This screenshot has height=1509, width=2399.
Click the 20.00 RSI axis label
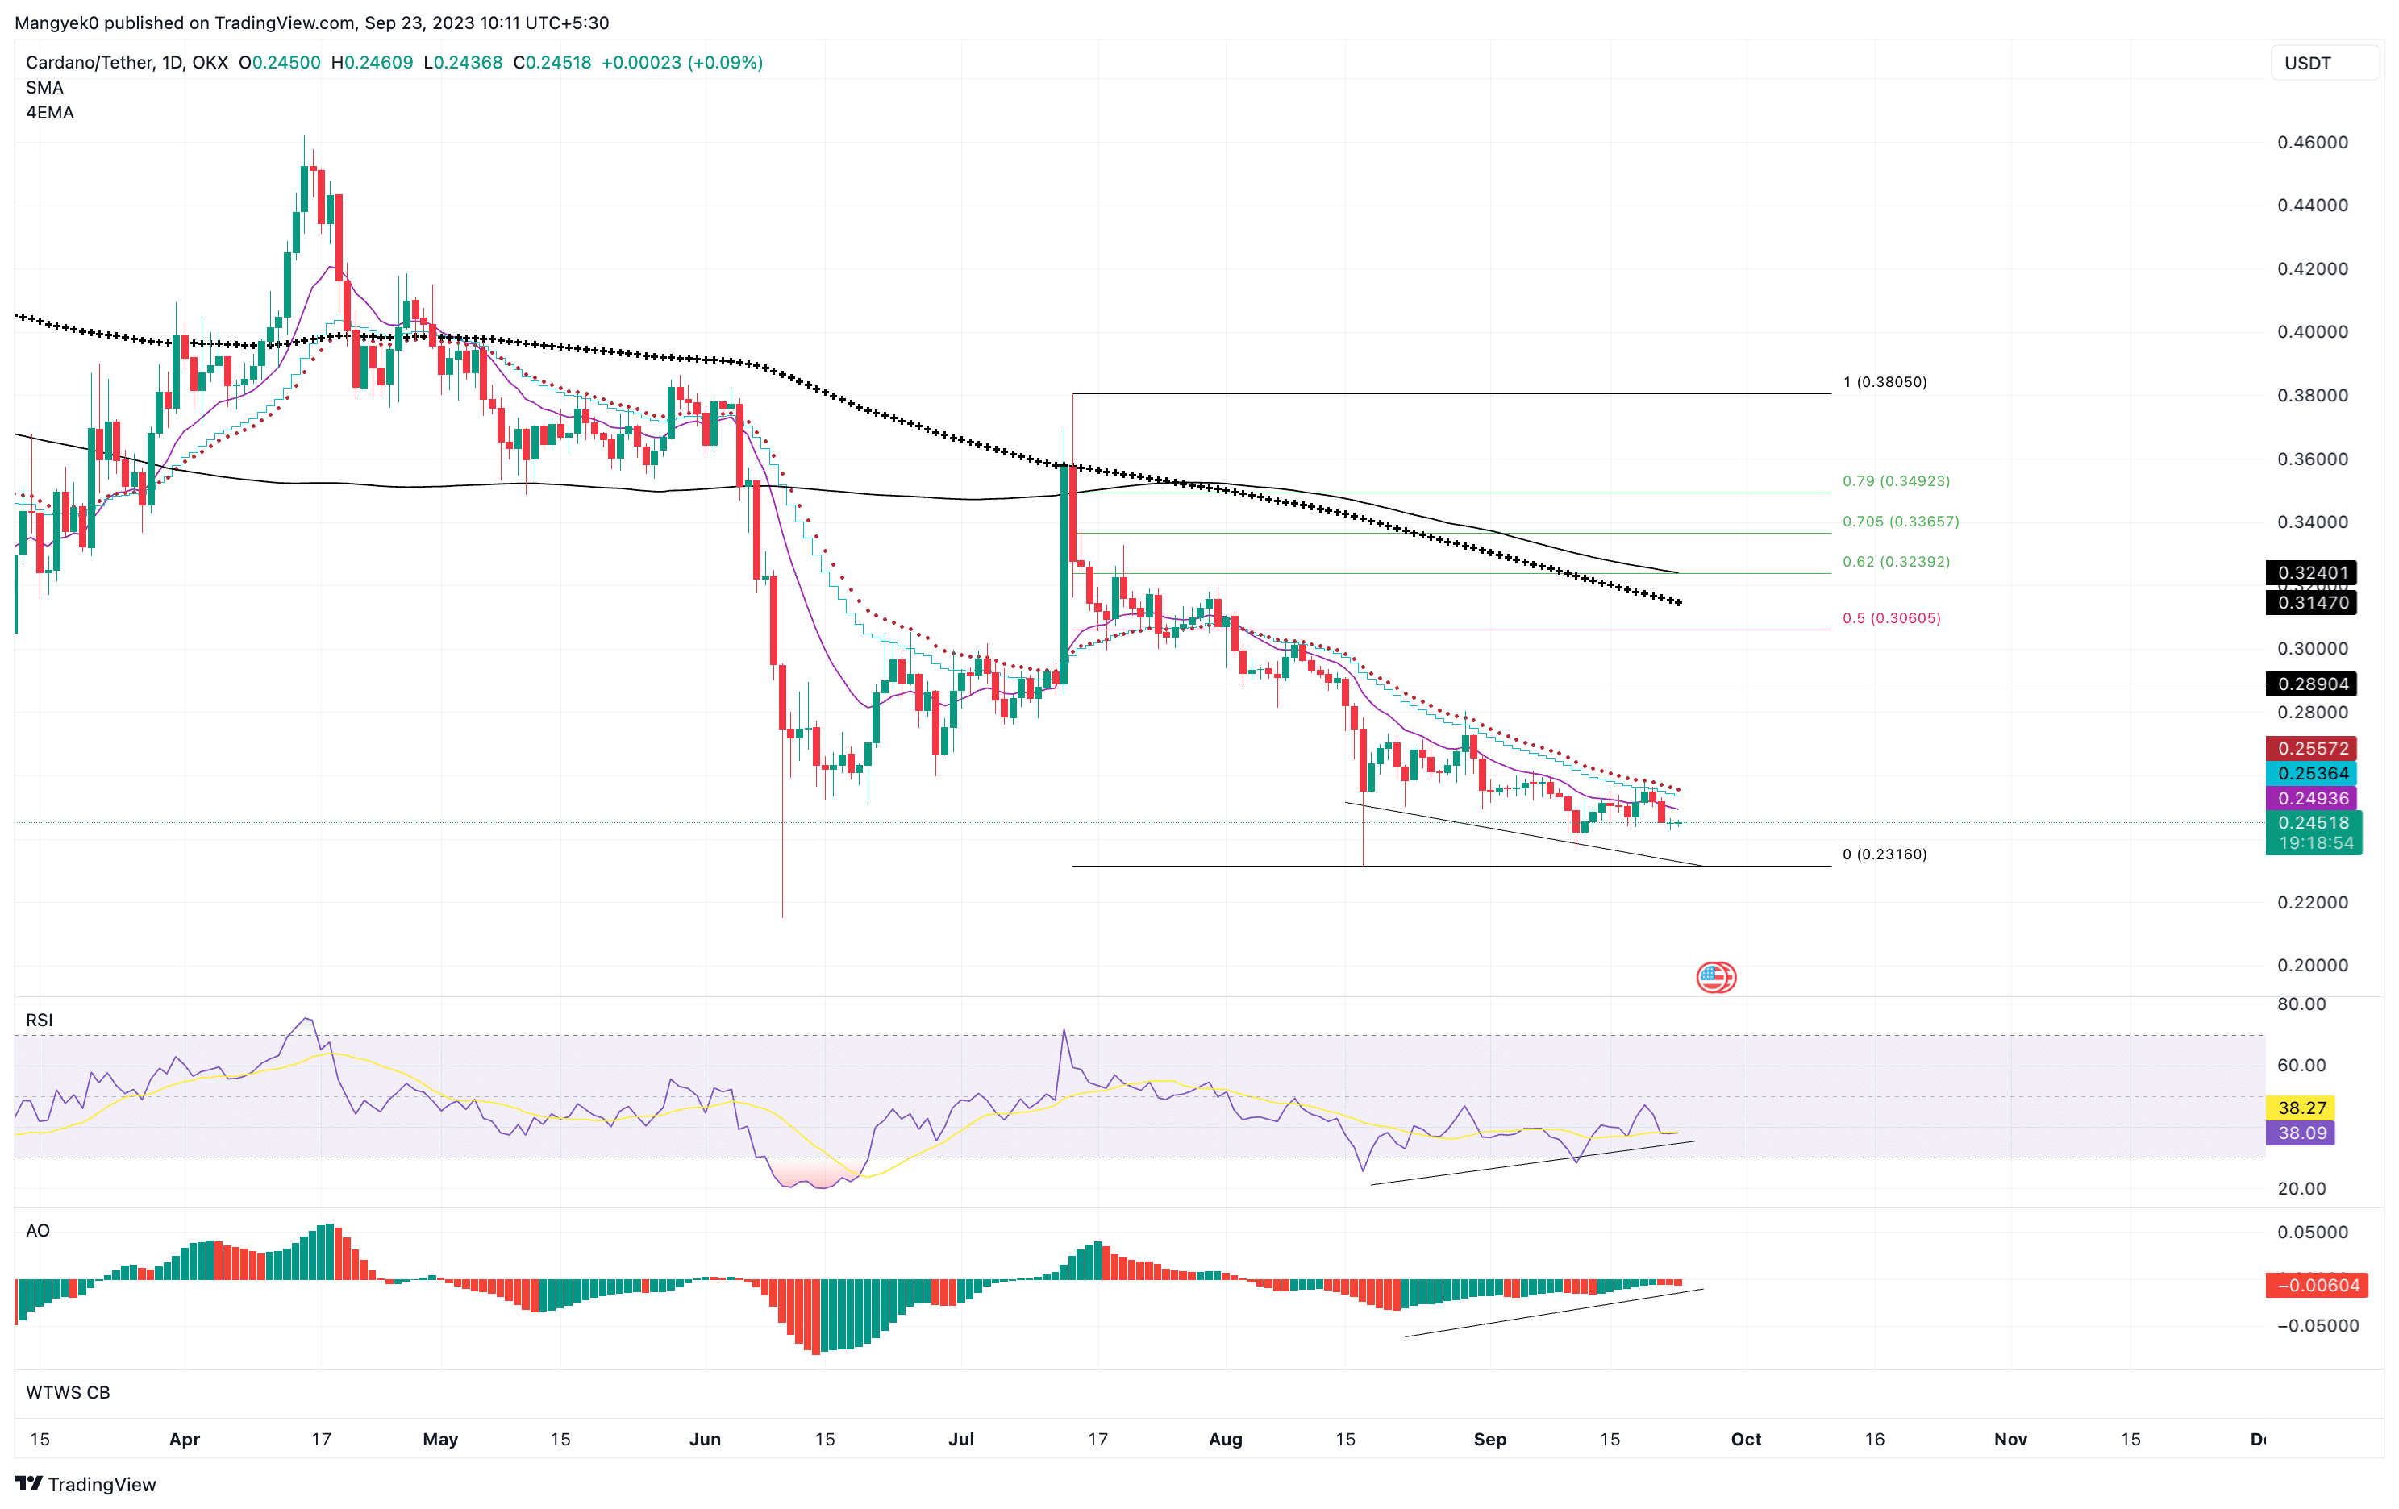tap(2301, 1188)
